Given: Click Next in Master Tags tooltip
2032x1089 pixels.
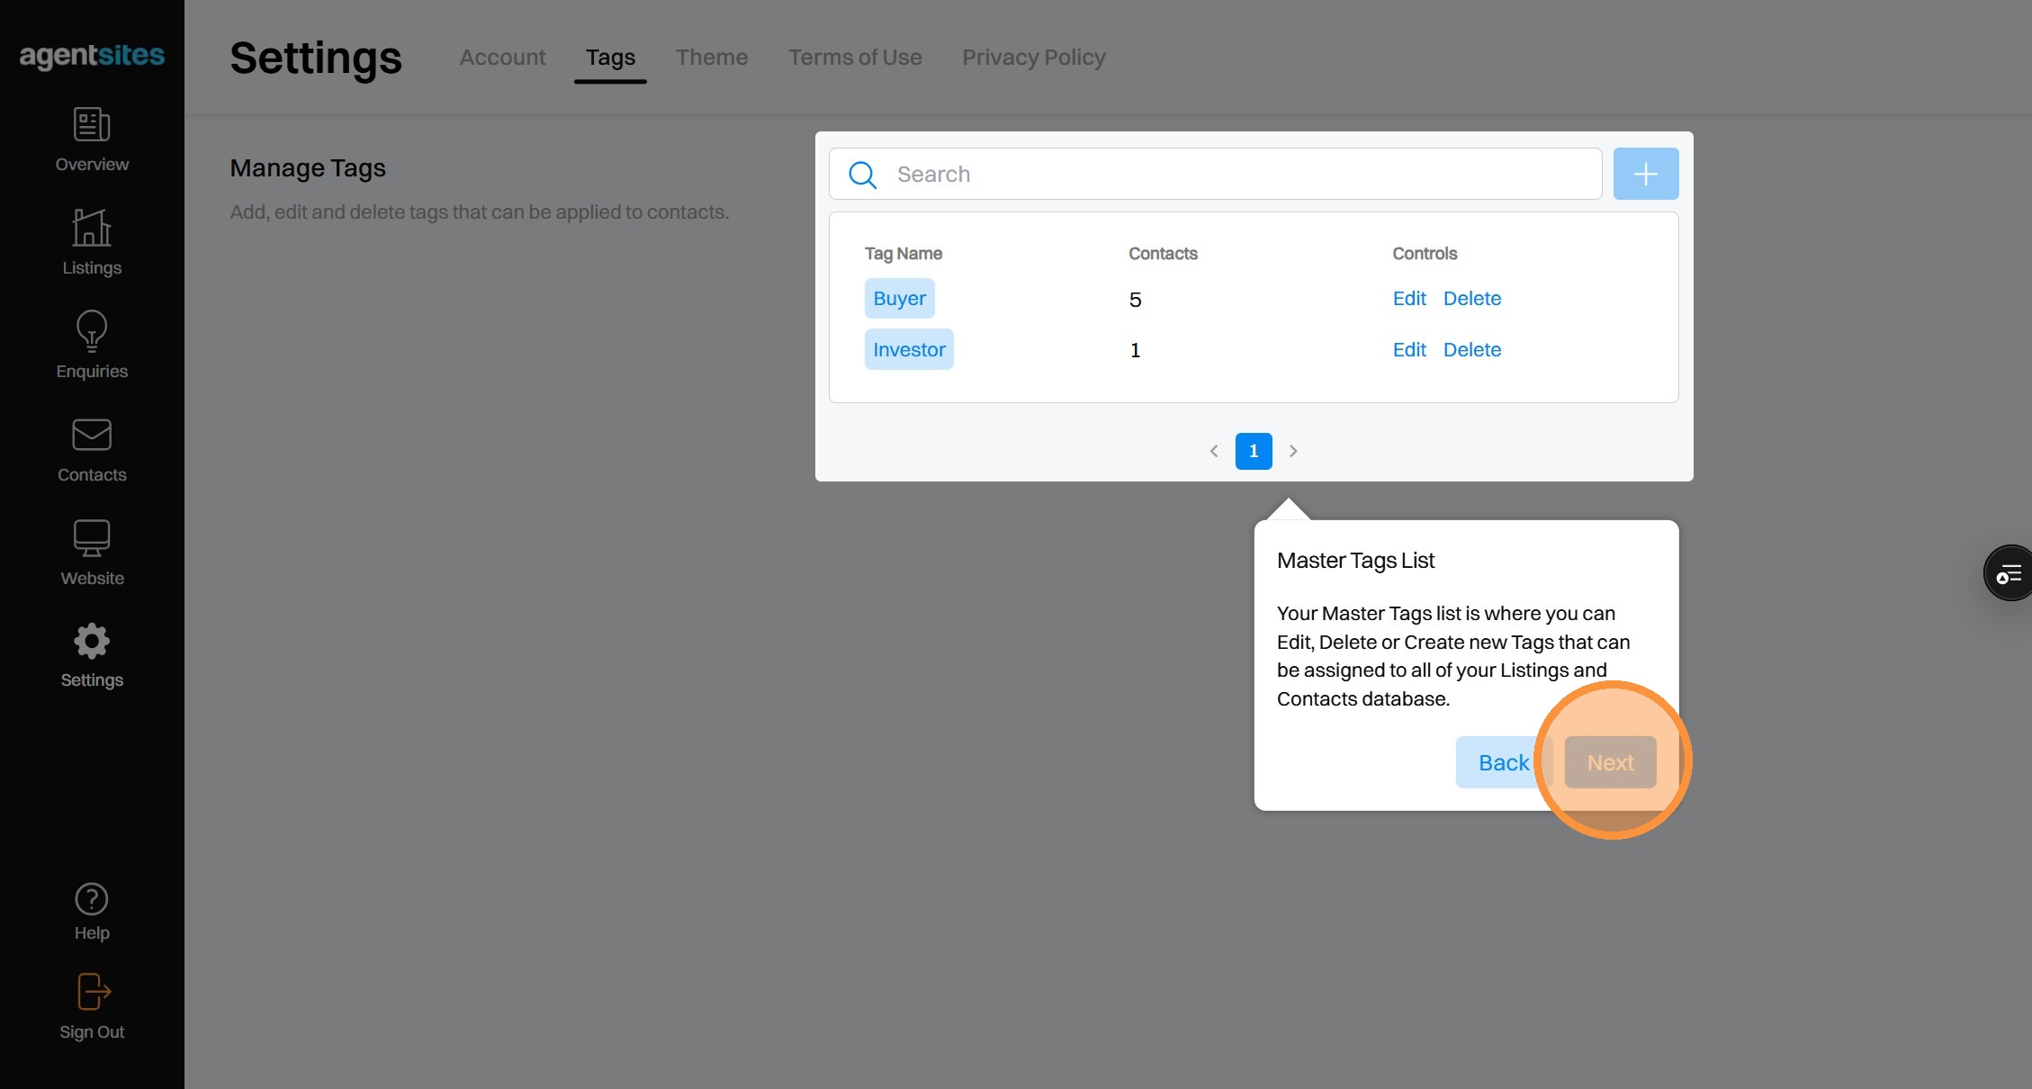Looking at the screenshot, I should tap(1610, 762).
